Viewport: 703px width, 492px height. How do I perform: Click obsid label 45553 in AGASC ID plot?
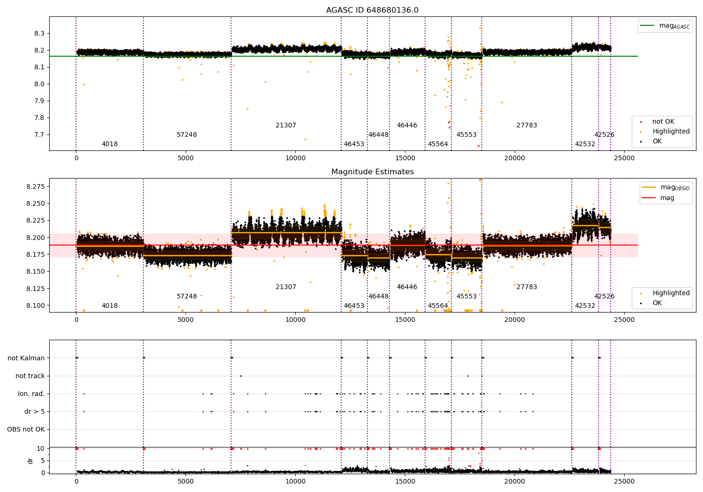pos(466,135)
